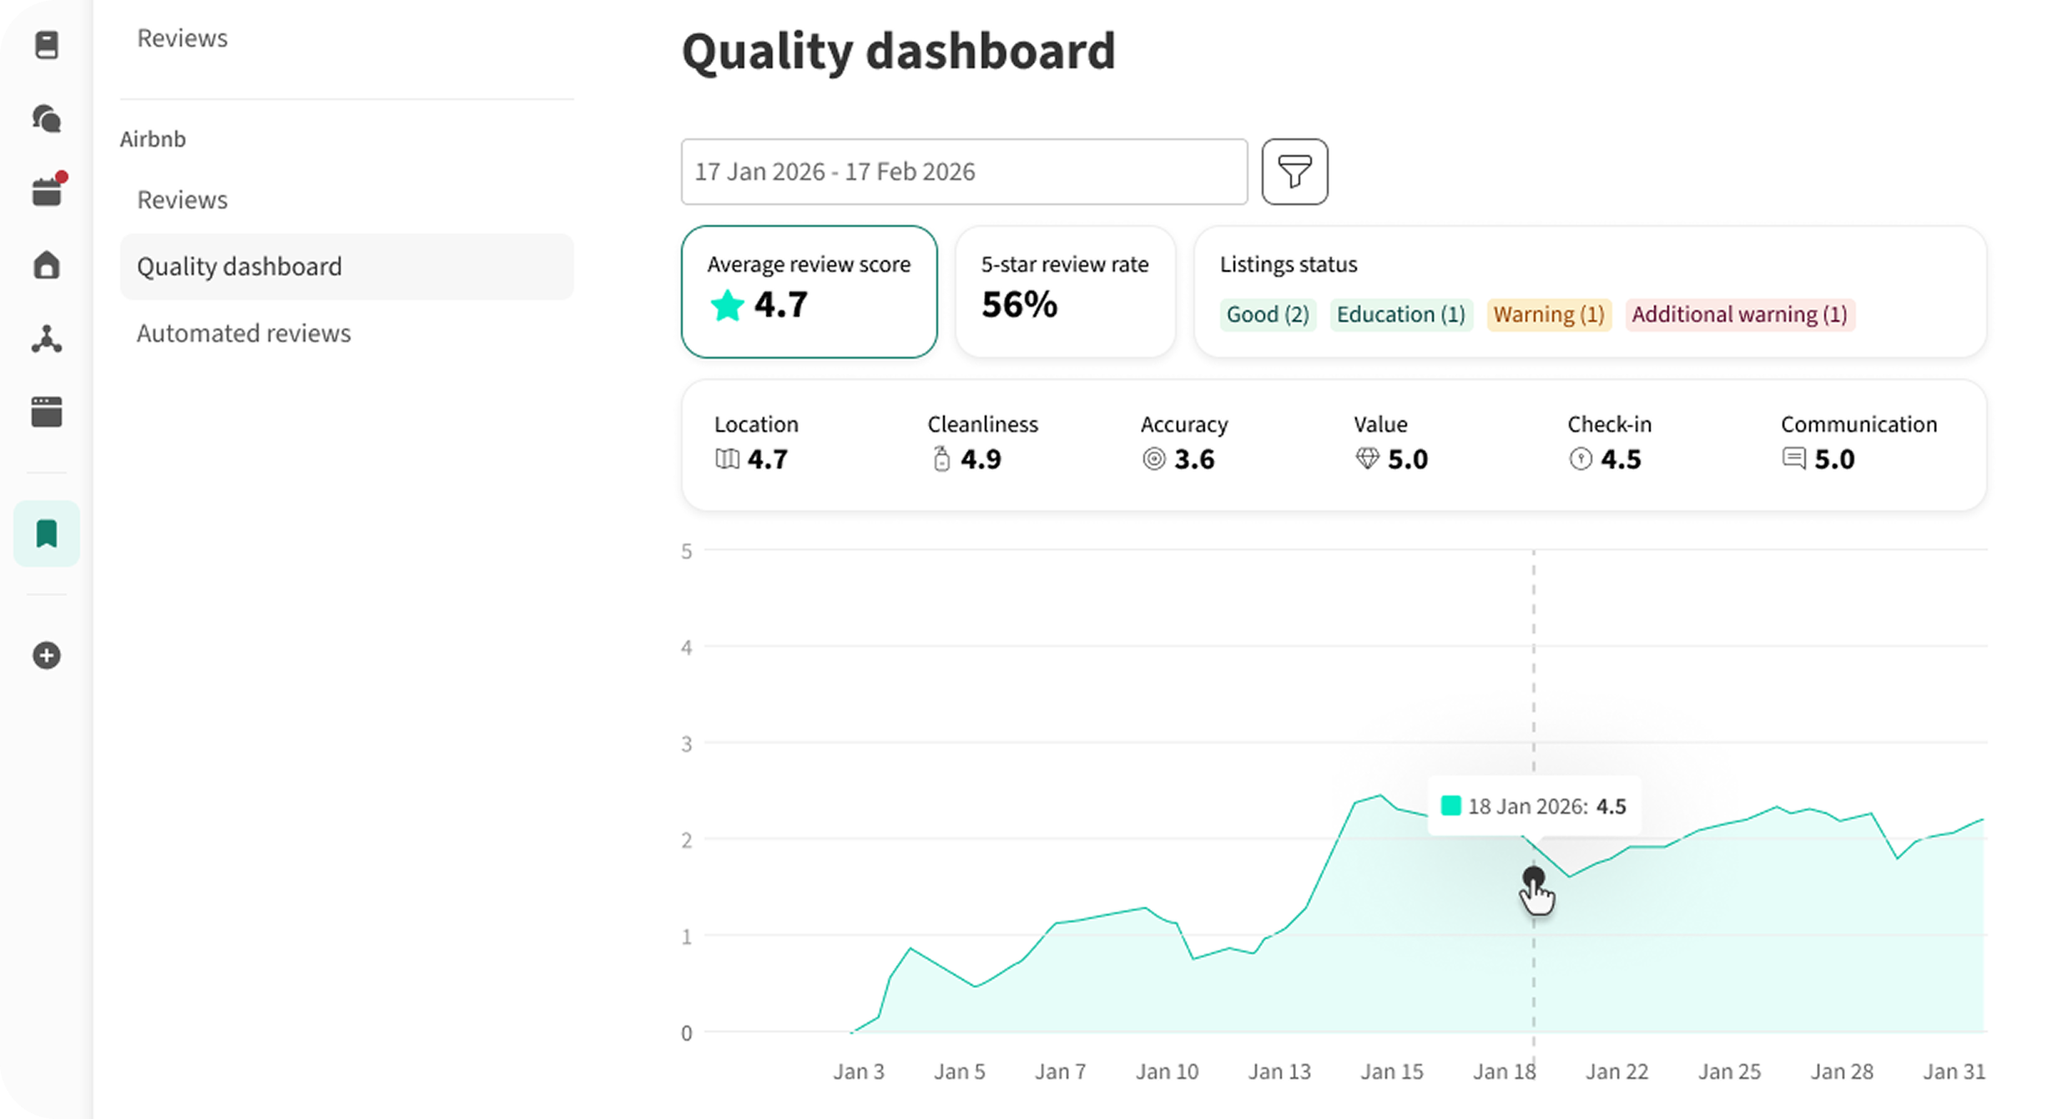Open Airbnb Reviews menu item

pyautogui.click(x=182, y=200)
